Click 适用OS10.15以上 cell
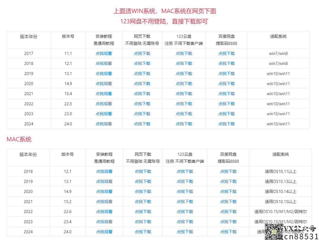 (280, 201)
